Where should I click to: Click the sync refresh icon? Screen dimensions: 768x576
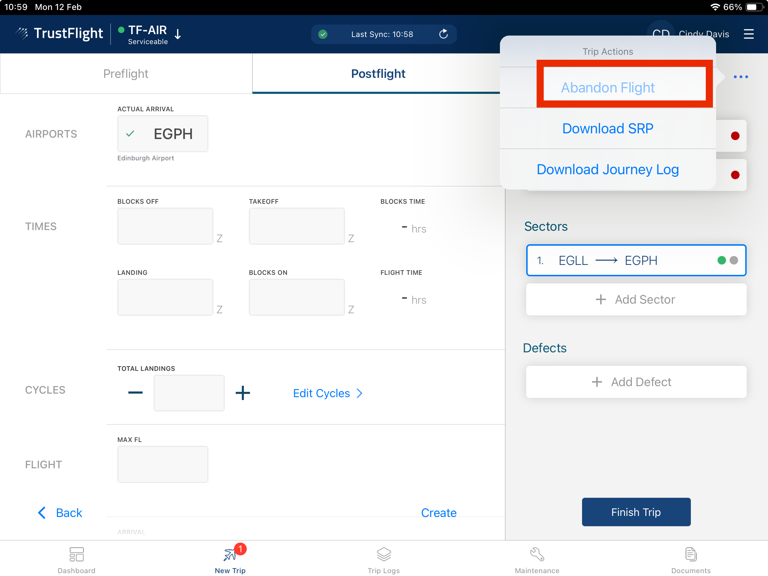point(443,34)
